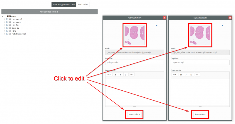This screenshot has height=124, width=235.
Task: Select the Pathotrainer_Trial checkbox
Action: [x=7, y=34]
